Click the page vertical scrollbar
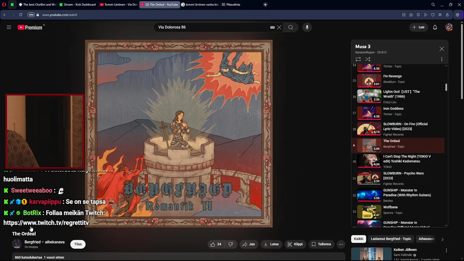Image resolution: width=464 pixels, height=261 pixels. click(462, 62)
